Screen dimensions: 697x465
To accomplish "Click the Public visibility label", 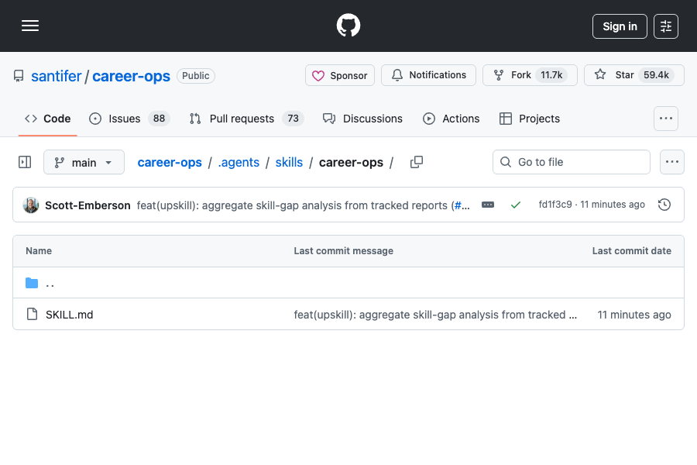I will 196,76.
